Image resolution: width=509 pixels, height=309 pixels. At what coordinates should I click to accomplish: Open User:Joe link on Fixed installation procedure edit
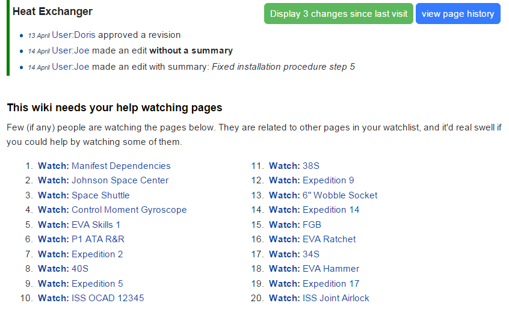click(70, 67)
